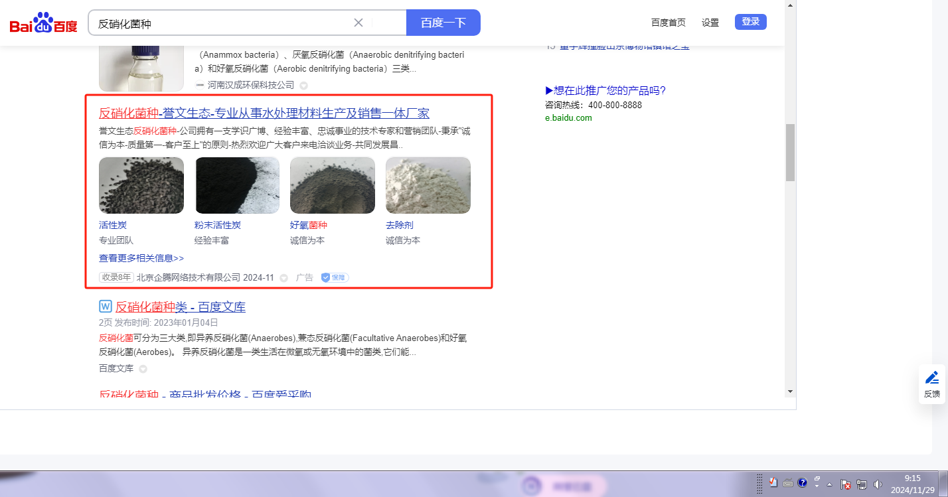
Task: Click the Baidu logo
Action: (43, 23)
